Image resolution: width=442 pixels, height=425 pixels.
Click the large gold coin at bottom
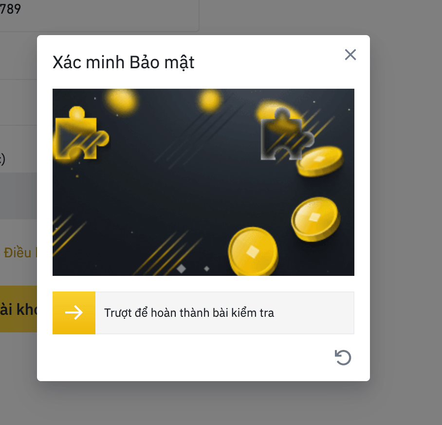[253, 251]
